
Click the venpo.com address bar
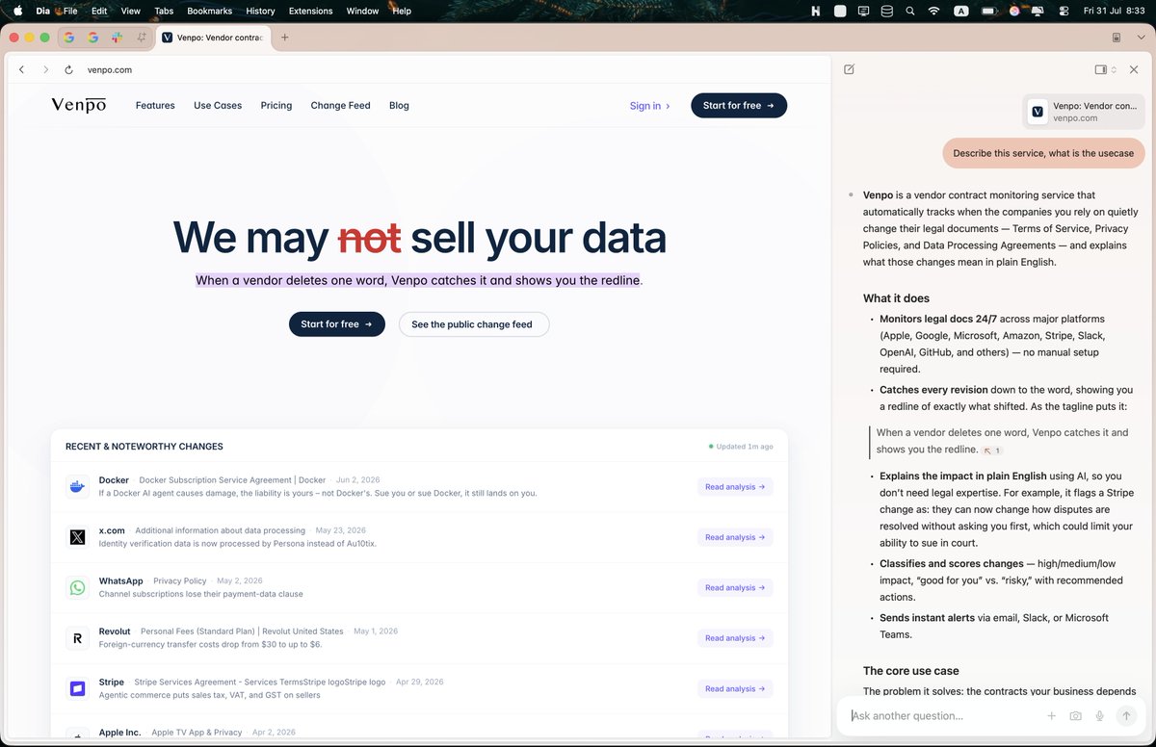click(109, 70)
